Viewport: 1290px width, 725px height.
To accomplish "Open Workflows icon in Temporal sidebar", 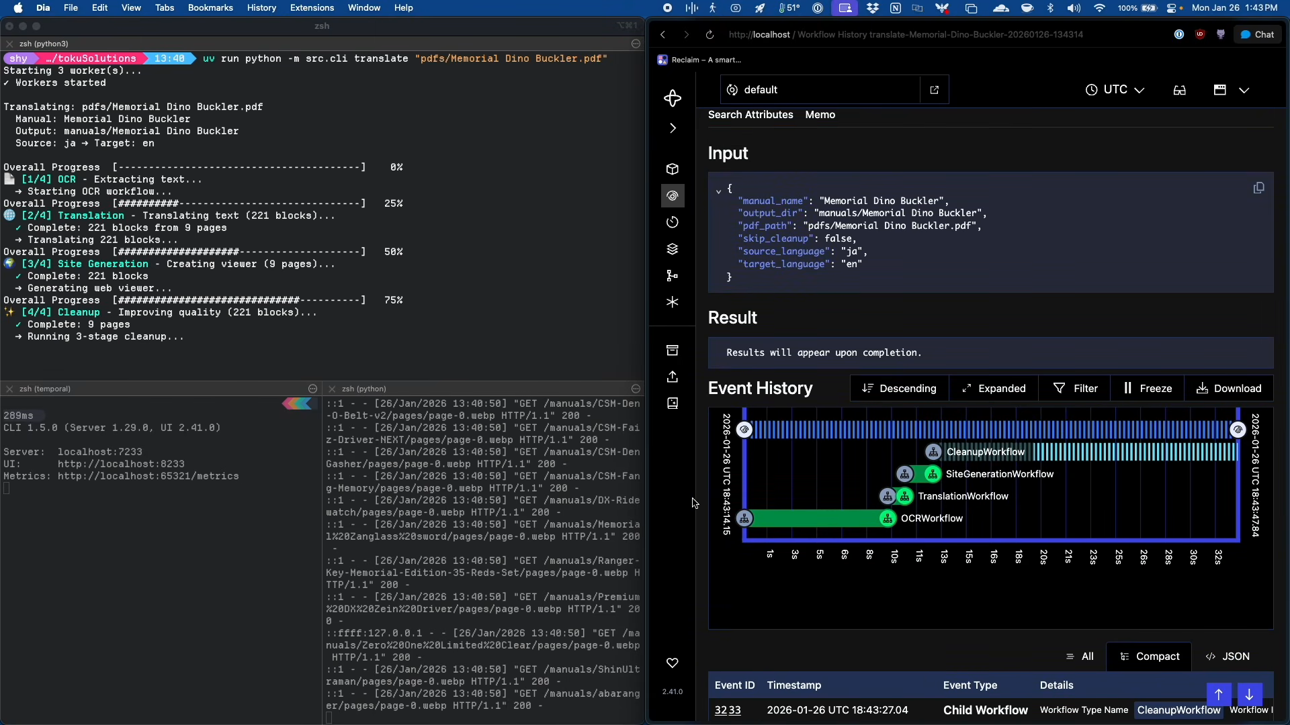I will click(673, 196).
